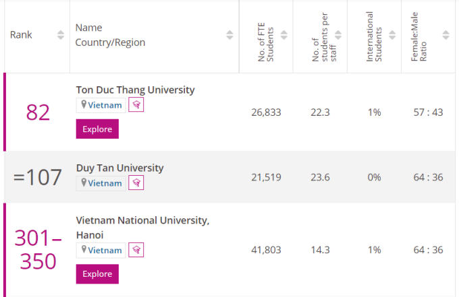Open Duy Tan University link
This screenshot has height=297, width=459.
(119, 168)
